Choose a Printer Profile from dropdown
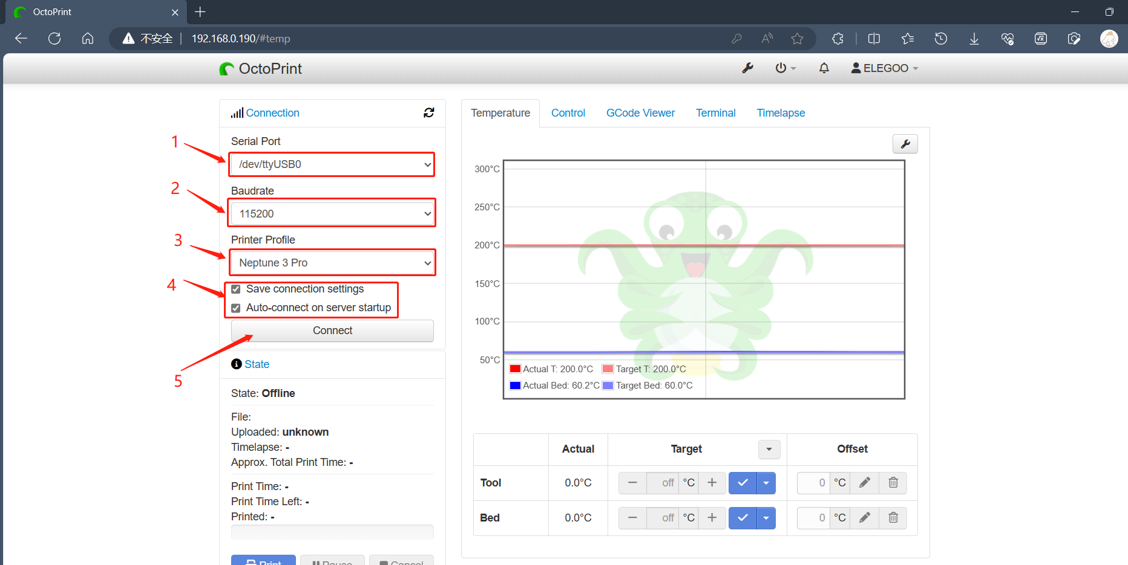1128x565 pixels. 332,263
